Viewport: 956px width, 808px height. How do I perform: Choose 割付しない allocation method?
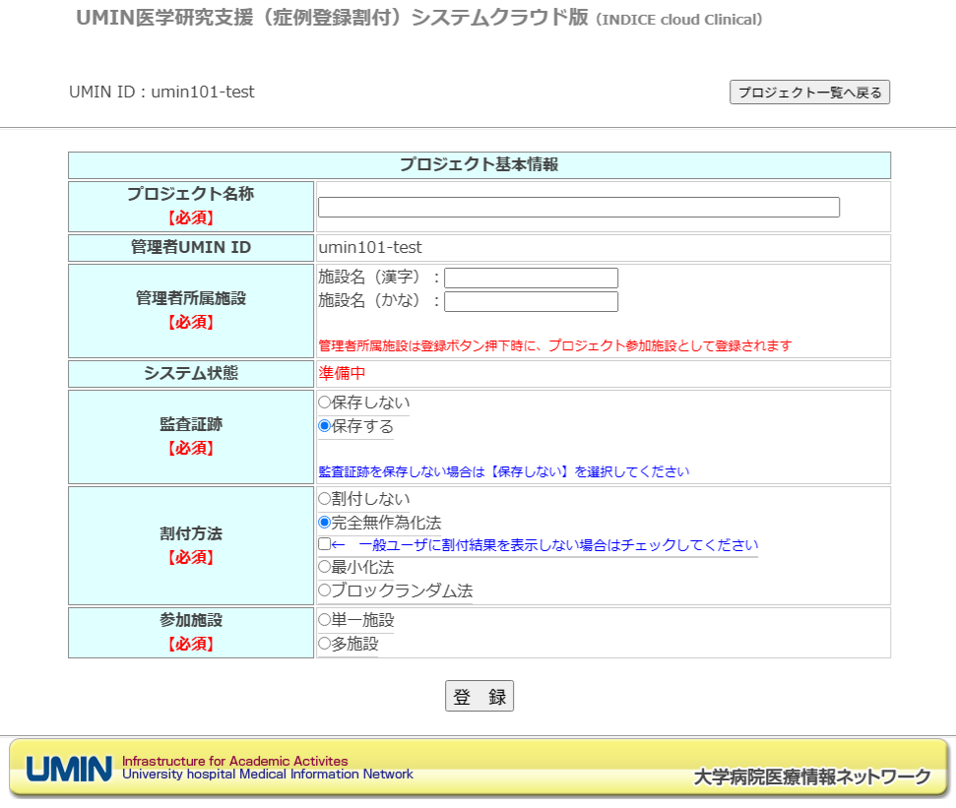[x=325, y=499]
